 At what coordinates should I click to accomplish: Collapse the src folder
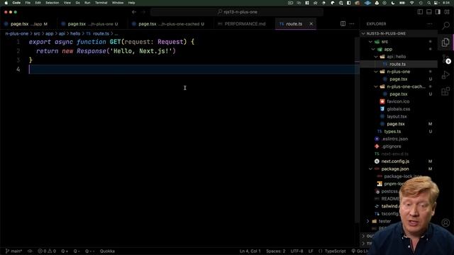[x=399, y=42]
